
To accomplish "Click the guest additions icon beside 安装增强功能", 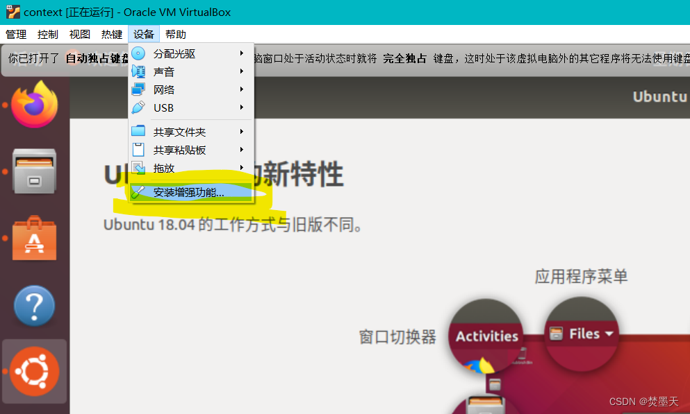I will pyautogui.click(x=138, y=192).
